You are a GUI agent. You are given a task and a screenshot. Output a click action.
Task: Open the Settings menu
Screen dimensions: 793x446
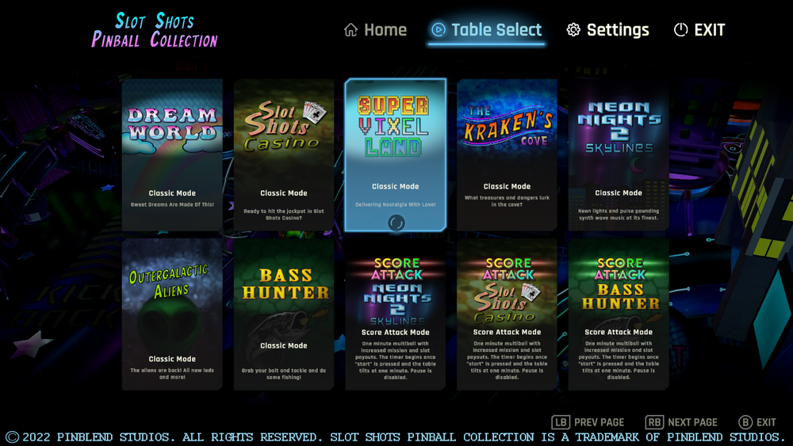coord(608,30)
